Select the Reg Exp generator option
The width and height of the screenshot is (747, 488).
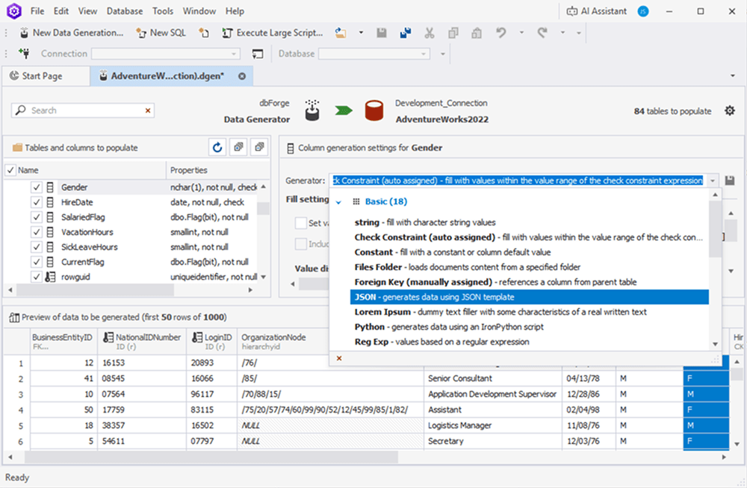coord(530,342)
